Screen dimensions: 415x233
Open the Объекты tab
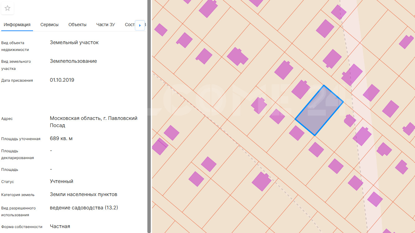pos(78,25)
